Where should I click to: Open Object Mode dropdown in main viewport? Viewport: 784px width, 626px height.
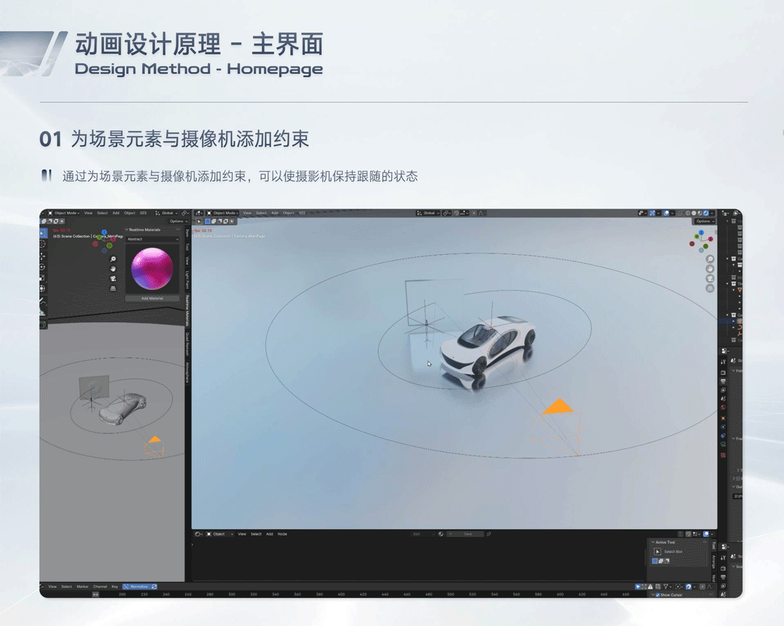pyautogui.click(x=223, y=213)
